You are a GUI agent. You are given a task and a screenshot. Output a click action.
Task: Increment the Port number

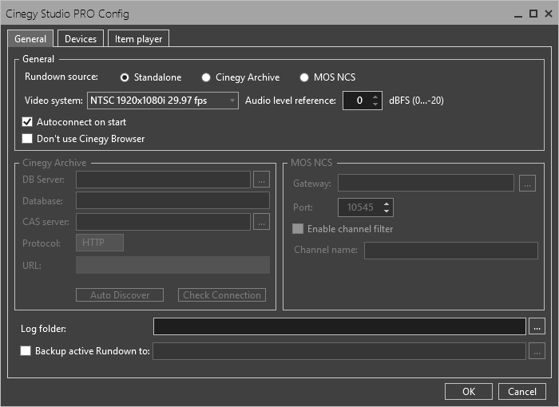387,204
